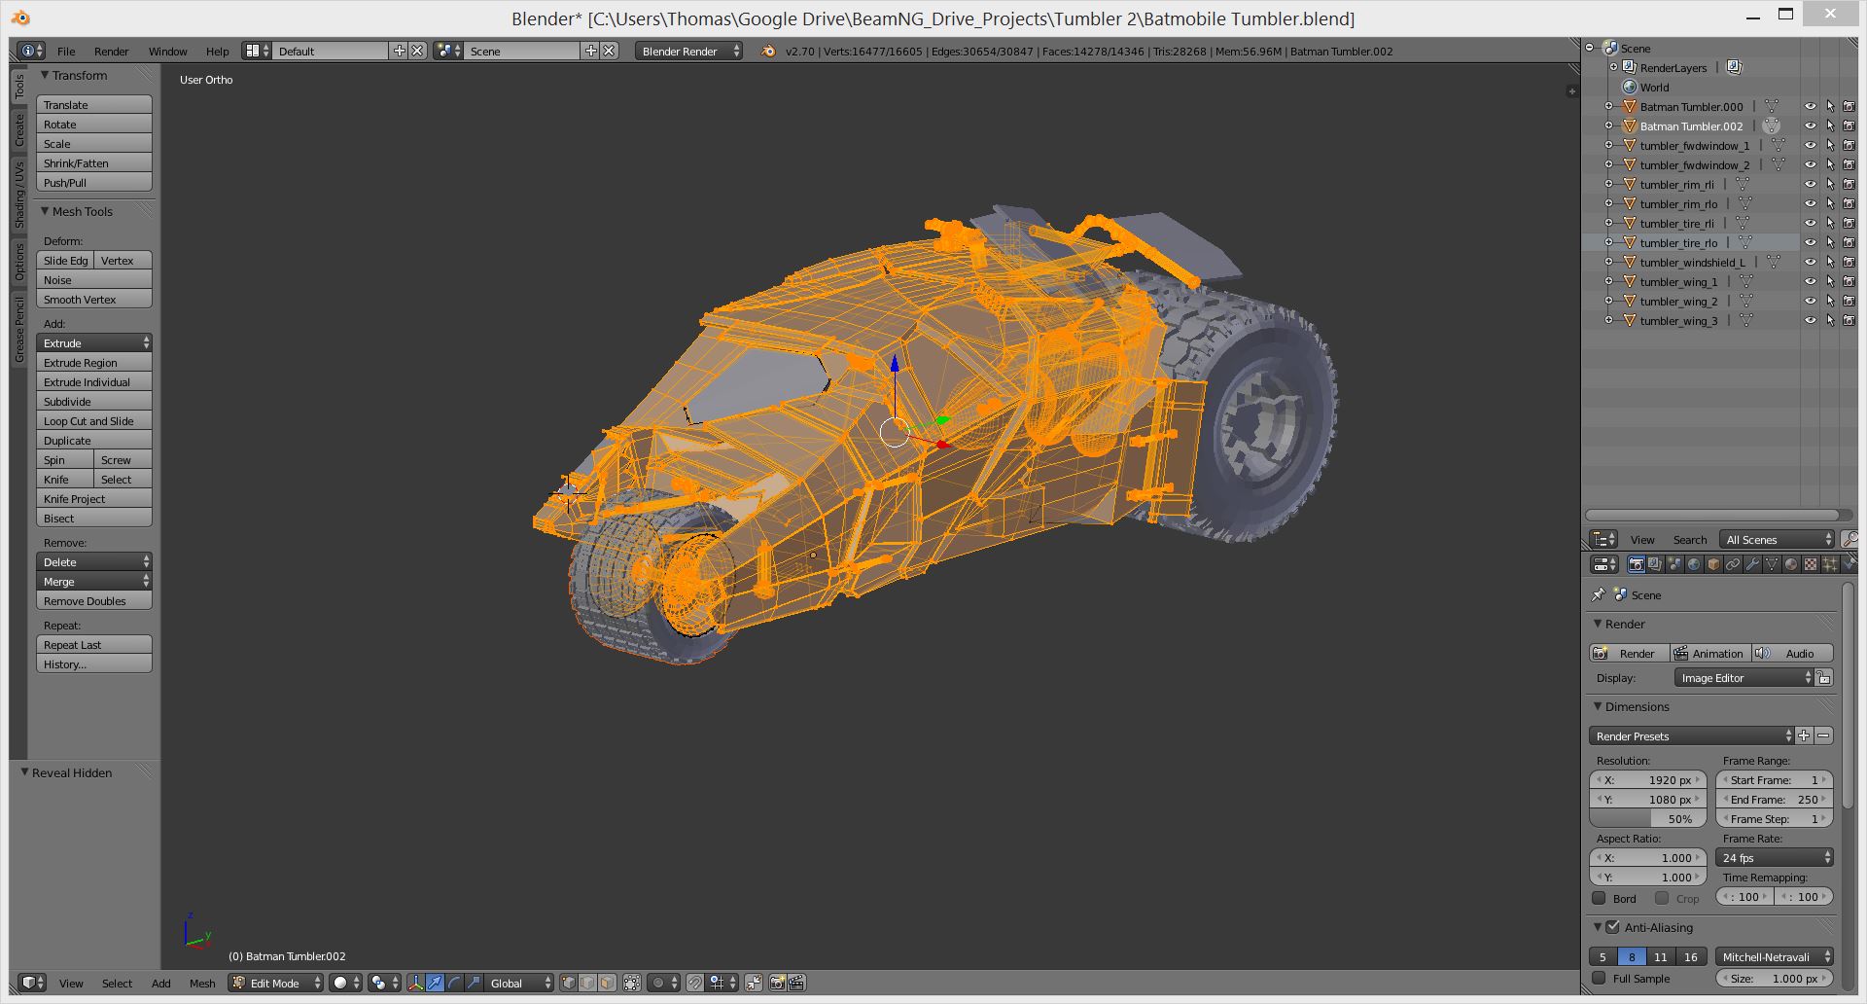This screenshot has width=1867, height=1004.
Task: Expand Batman Tumbler.002 in the outliner
Action: (x=1608, y=126)
